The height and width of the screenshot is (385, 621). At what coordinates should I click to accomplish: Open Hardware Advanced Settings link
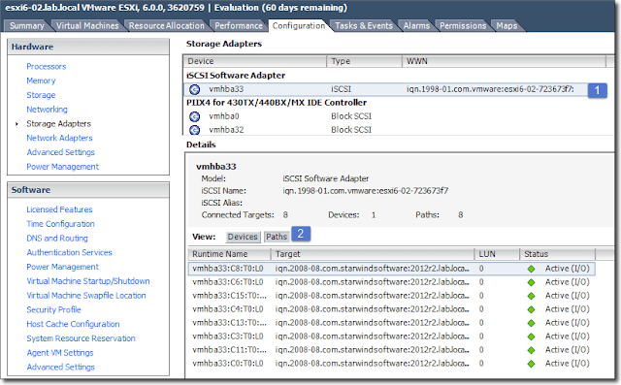(60, 152)
